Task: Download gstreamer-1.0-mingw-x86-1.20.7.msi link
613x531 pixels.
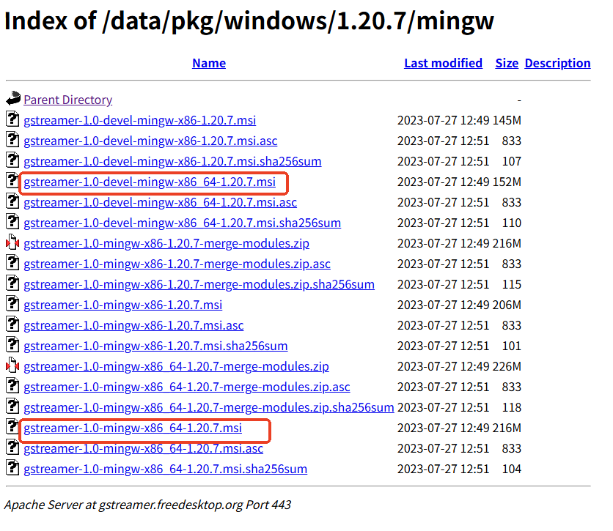Action: point(122,305)
